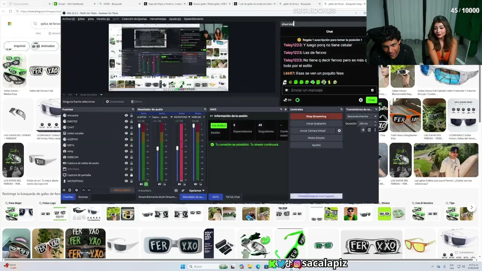This screenshot has height=271, width=482.
Task: Unlock the Captura de pantalla source
Action: click(131, 175)
